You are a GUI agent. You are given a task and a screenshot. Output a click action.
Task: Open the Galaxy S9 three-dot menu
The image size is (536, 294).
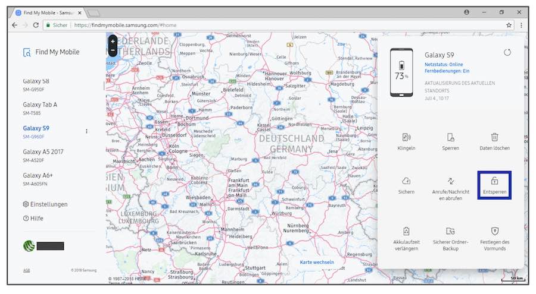(86, 131)
